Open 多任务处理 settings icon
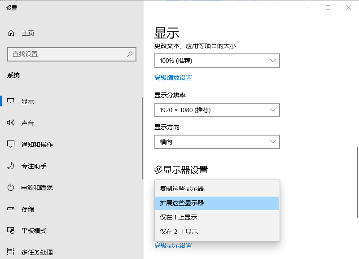The height and width of the screenshot is (259, 359). click(x=11, y=252)
